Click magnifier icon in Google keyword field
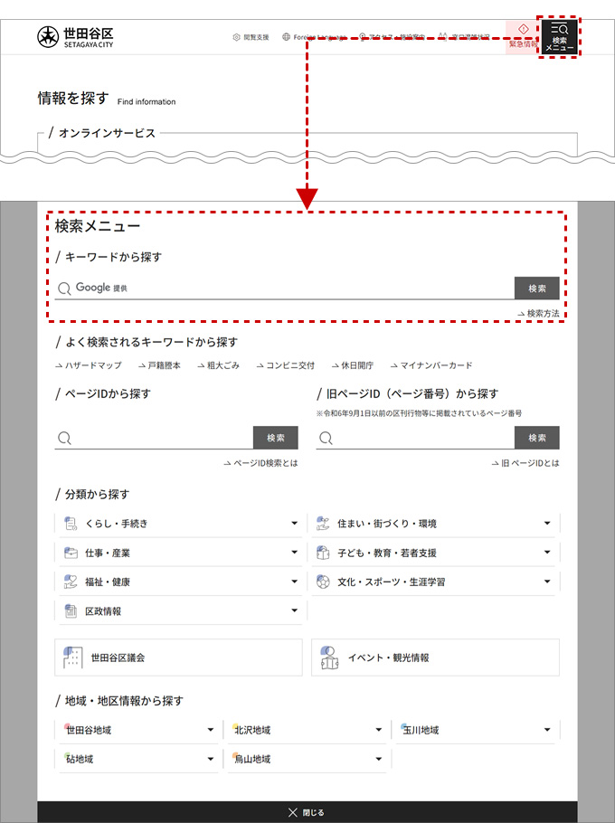Screen dimensions: 615x823 click(64, 289)
